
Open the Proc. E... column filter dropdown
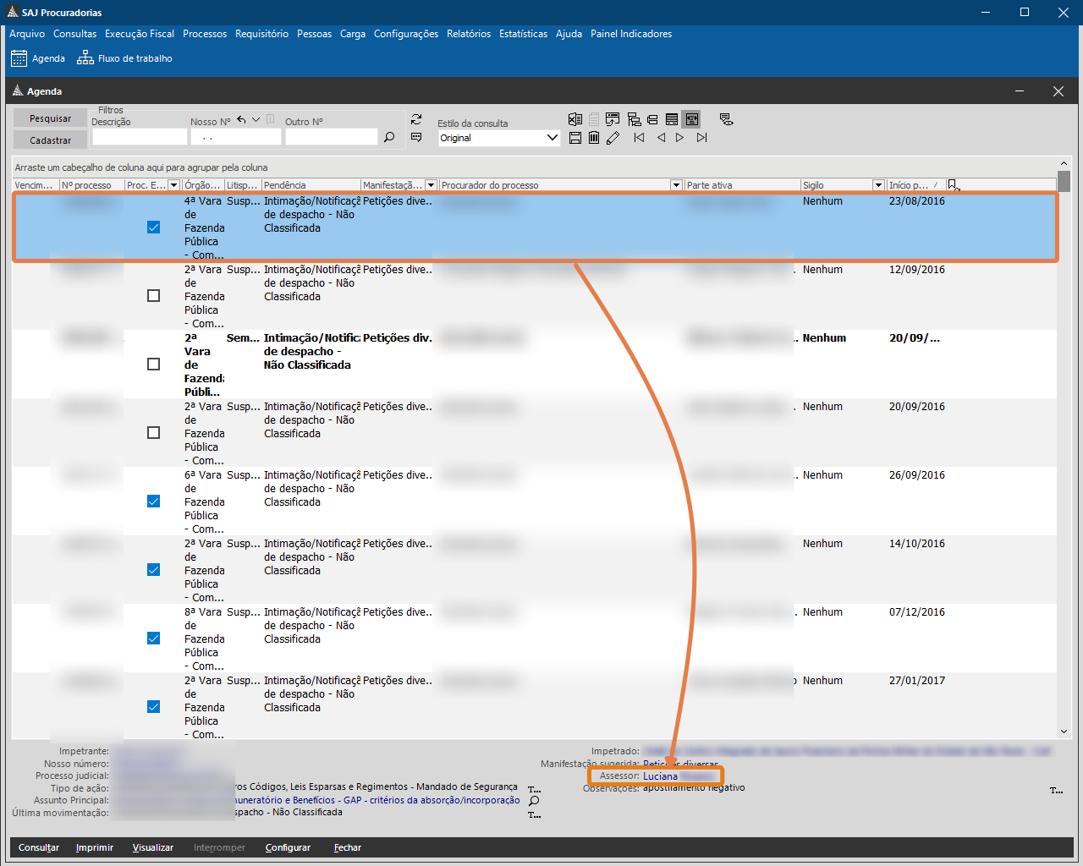pos(173,185)
